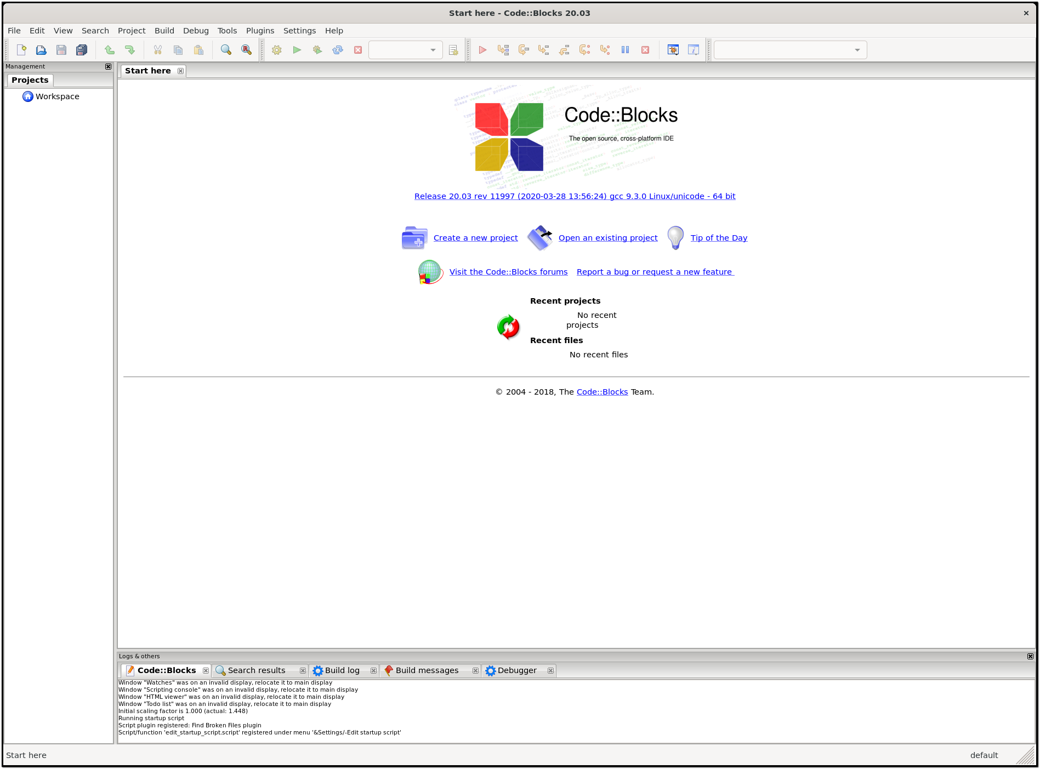
Task: Select the Code::Blocks log tab
Action: pyautogui.click(x=167, y=670)
